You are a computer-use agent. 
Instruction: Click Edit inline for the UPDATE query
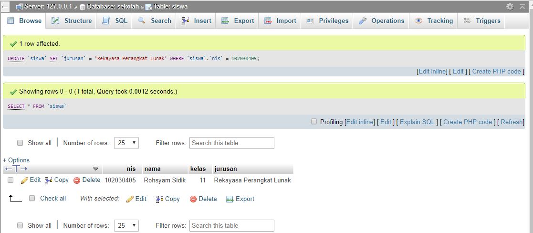[x=432, y=72]
